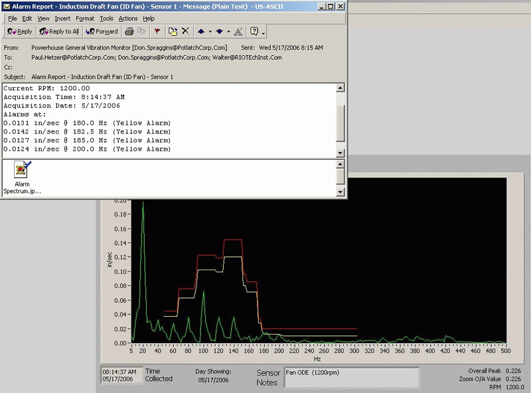The image size is (531, 393).
Task: Click Paul.Hetzer recipient address
Action: tap(73, 58)
